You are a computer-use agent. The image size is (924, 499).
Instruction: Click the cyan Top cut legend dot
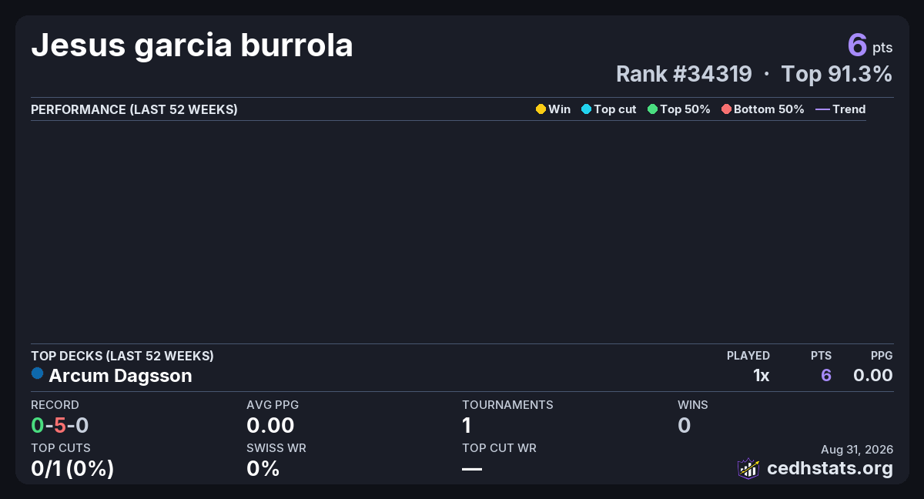pos(586,109)
